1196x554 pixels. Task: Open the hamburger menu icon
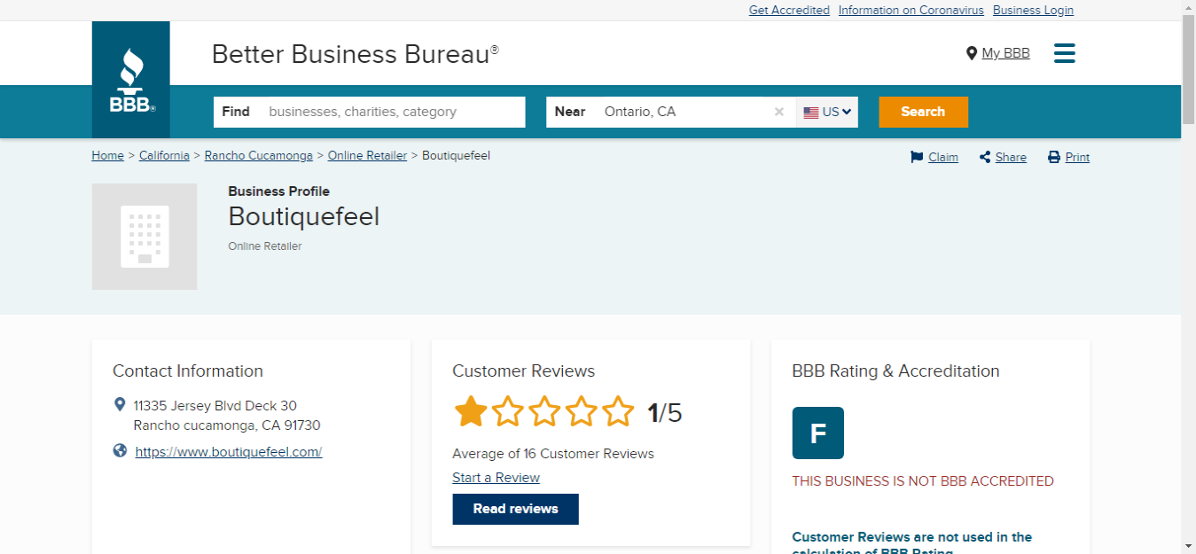pos(1064,53)
